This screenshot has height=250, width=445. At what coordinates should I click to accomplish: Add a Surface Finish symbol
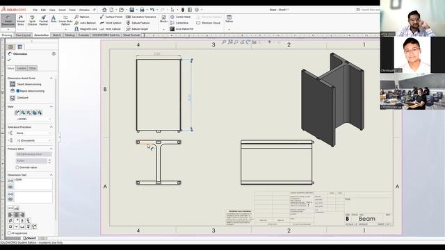tap(111, 17)
